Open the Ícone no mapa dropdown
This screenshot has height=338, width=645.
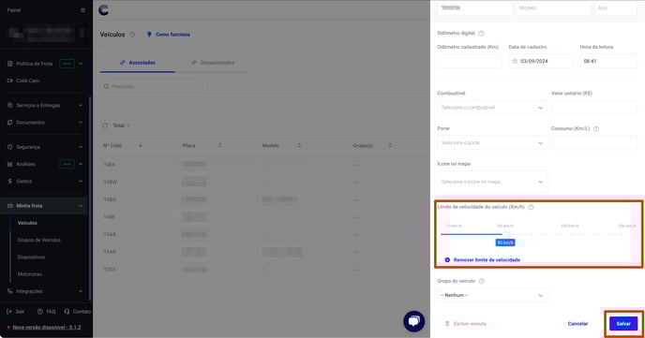pos(492,182)
